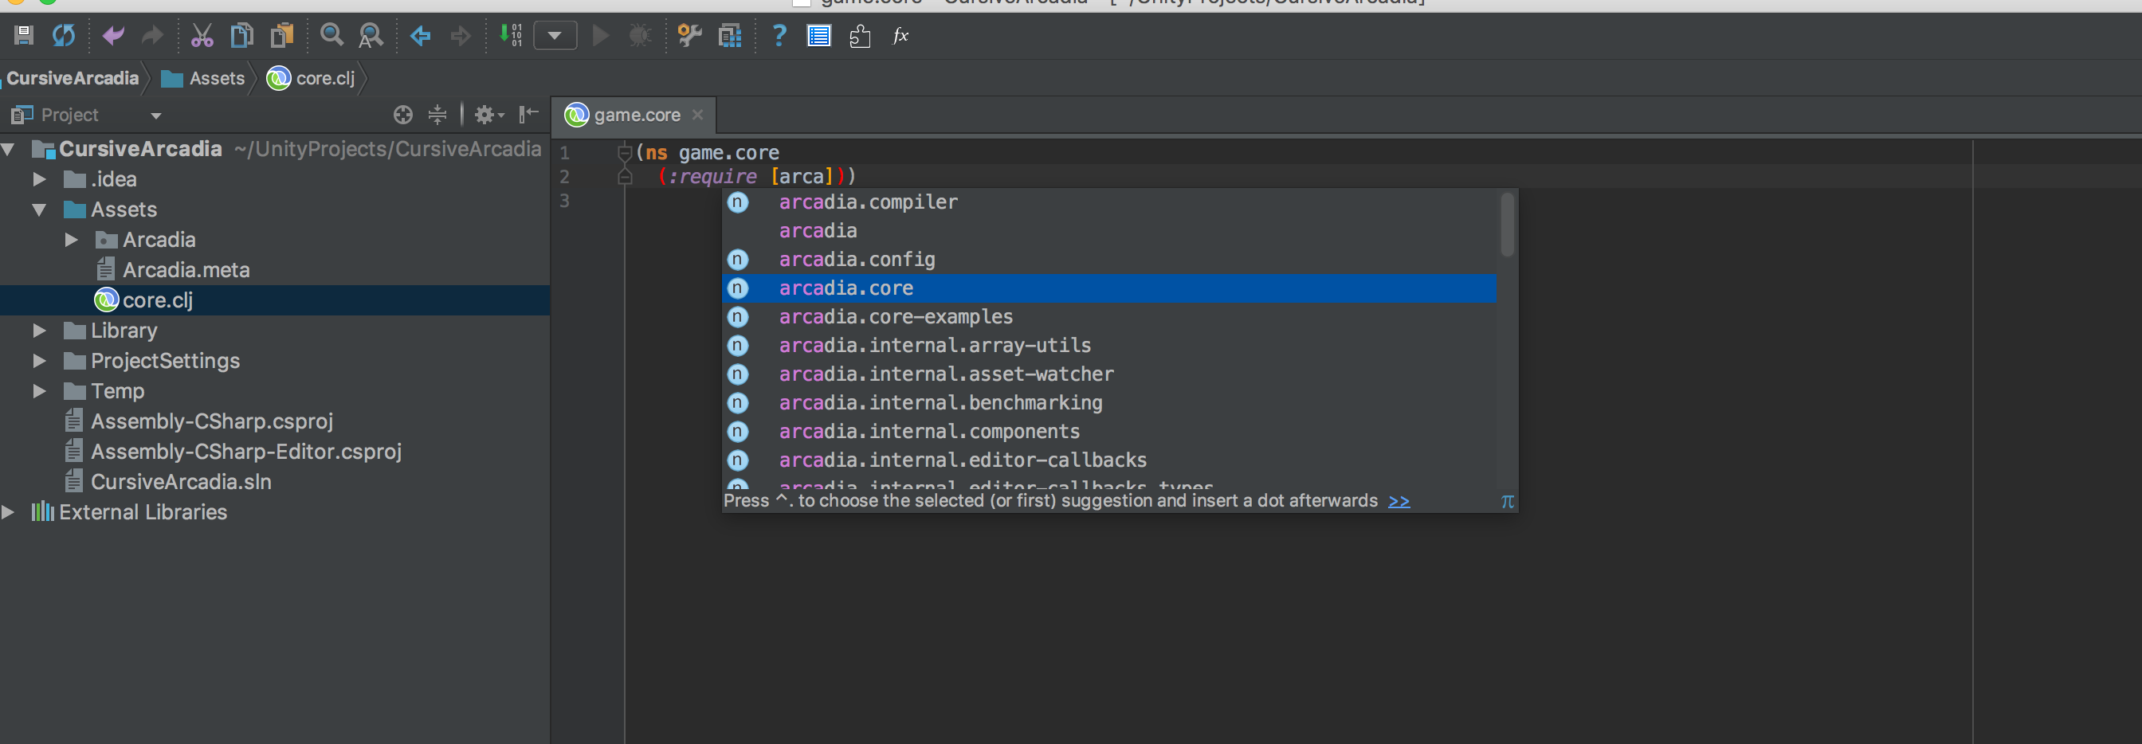Click the blue list toolbar icon
The image size is (2142, 744).
pos(819,36)
